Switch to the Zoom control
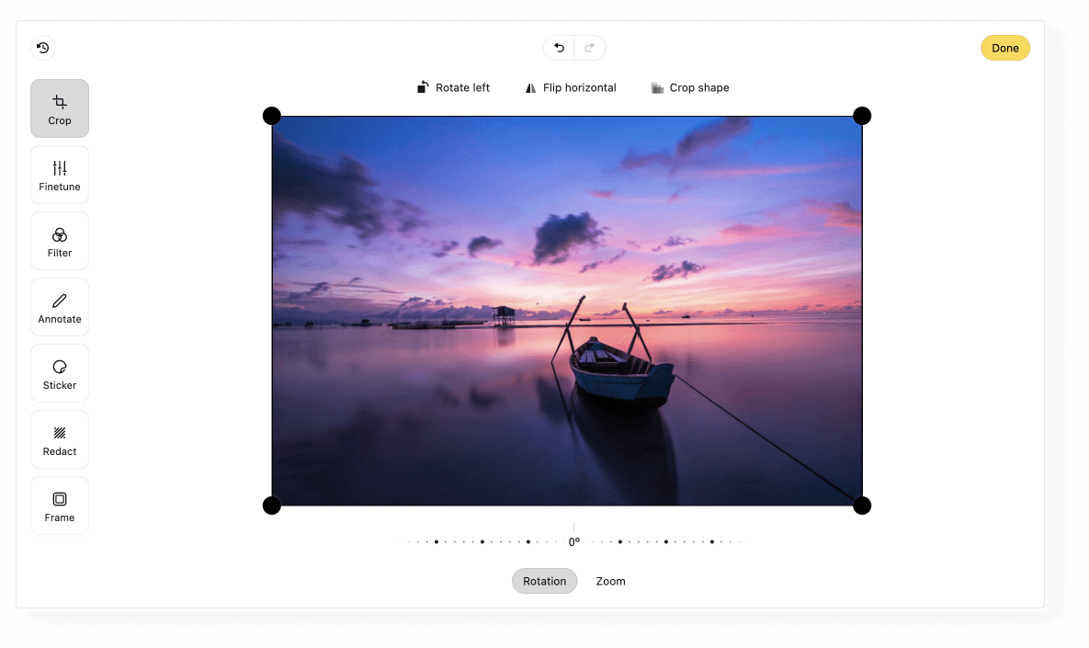 [610, 581]
